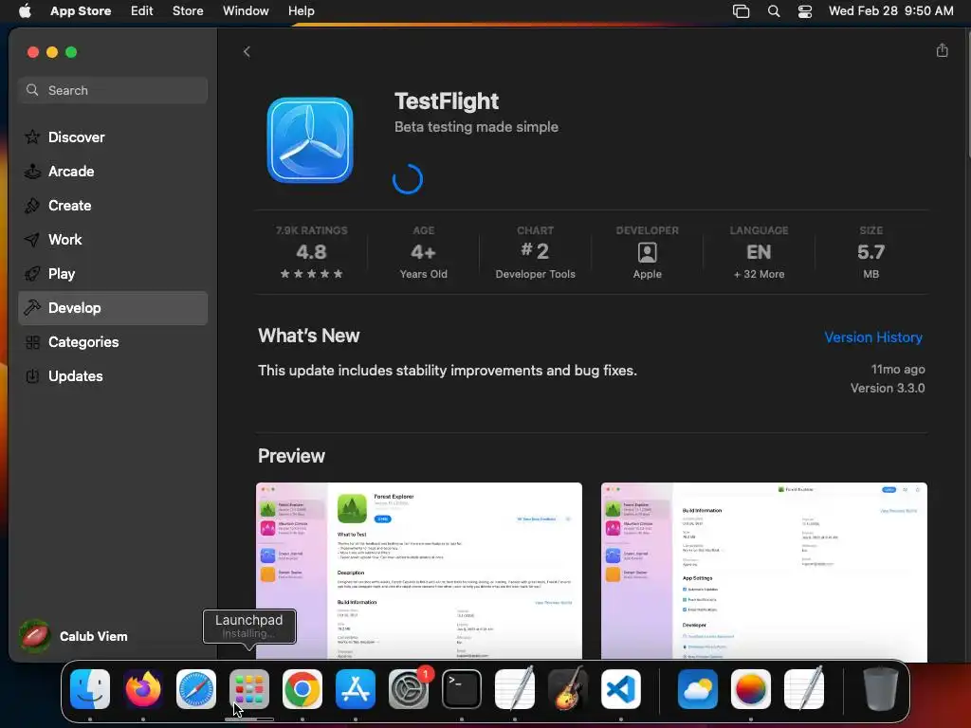
Task: Launch GarageBand from the Dock
Action: point(568,689)
